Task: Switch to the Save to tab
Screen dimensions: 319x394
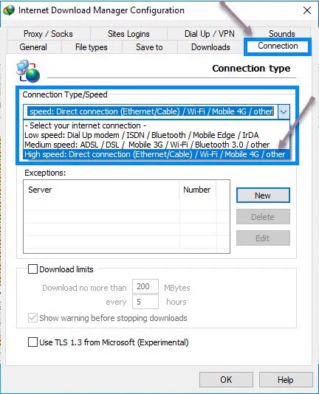Action: pos(149,47)
